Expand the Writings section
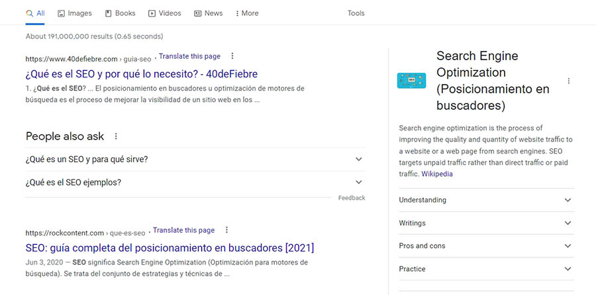This screenshot has width=596, height=295. pyautogui.click(x=486, y=223)
